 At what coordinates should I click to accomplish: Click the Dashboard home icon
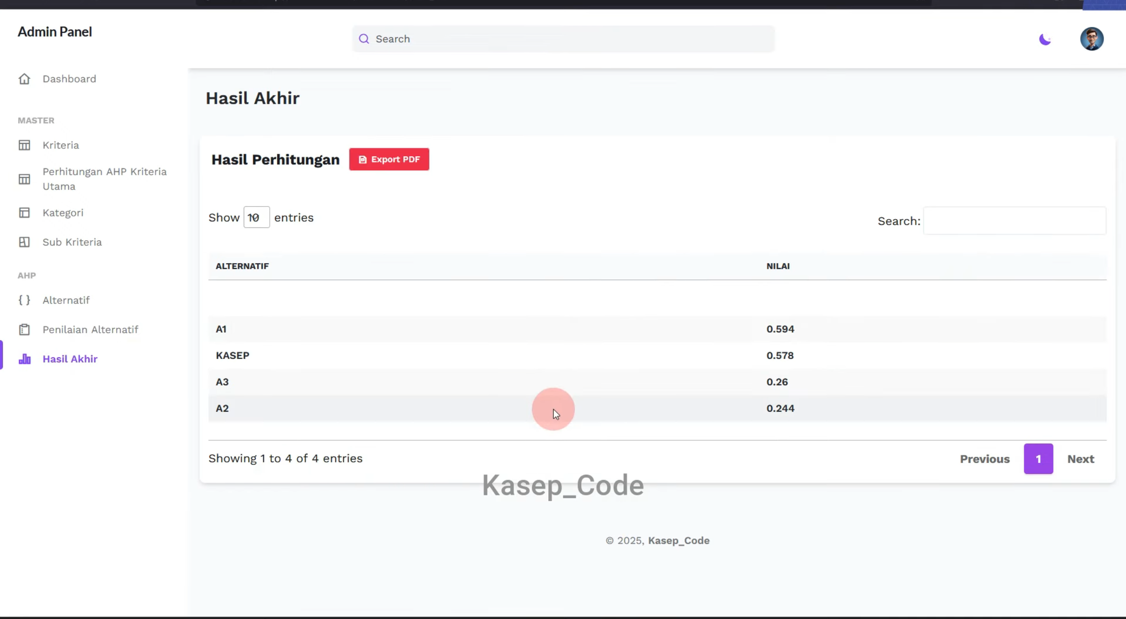(x=24, y=79)
